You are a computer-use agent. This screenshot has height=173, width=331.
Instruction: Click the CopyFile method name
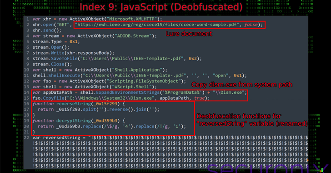click(54, 98)
